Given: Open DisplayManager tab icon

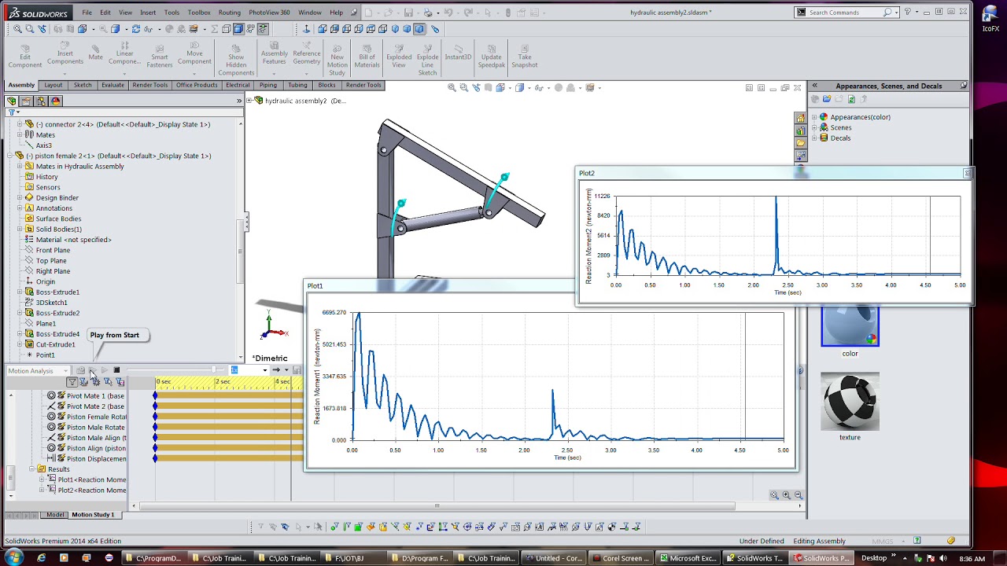Looking at the screenshot, I should click(56, 101).
